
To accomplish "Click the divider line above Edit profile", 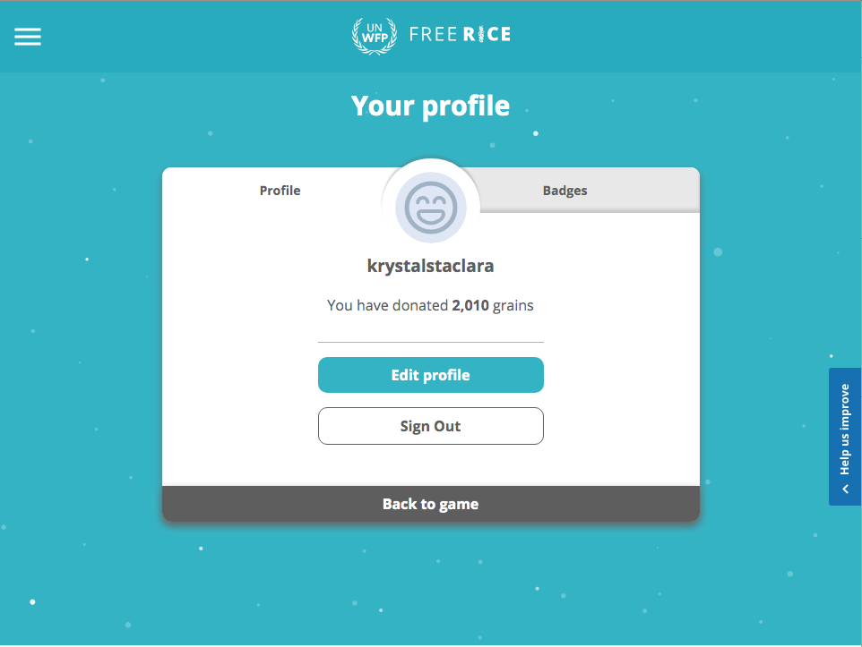I will click(431, 342).
